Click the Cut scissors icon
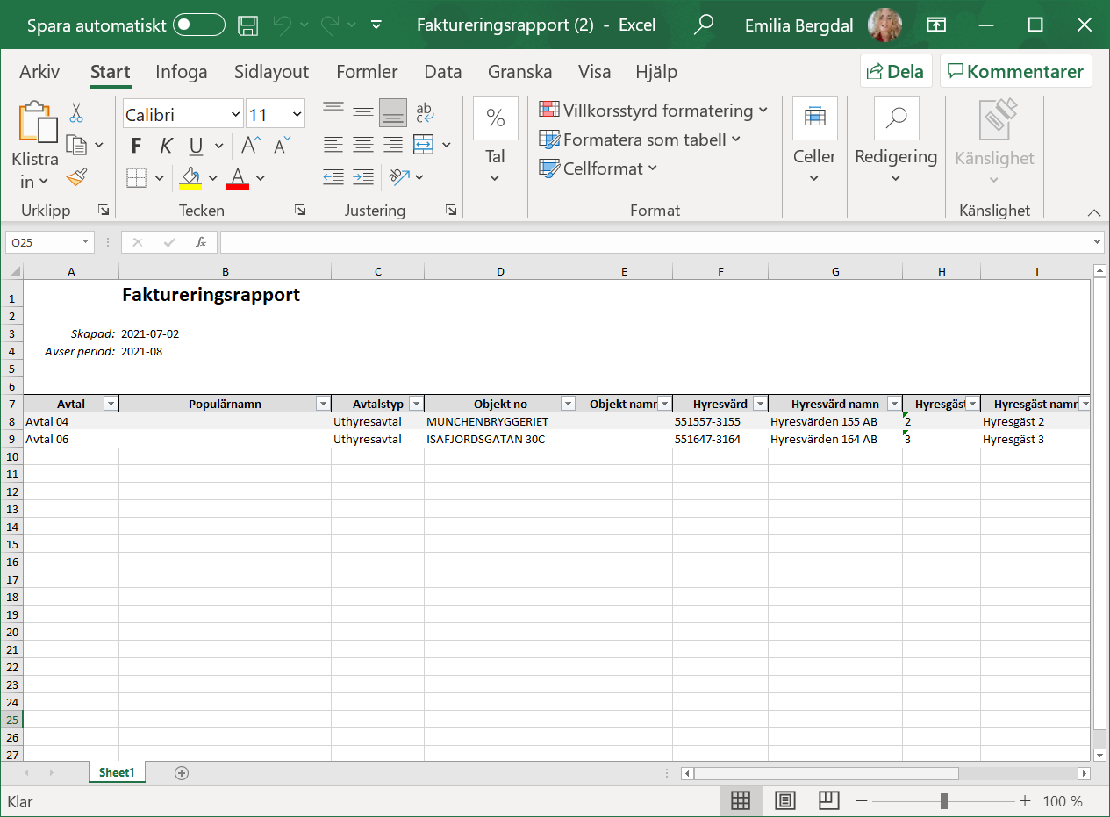This screenshot has height=817, width=1110. [x=76, y=113]
